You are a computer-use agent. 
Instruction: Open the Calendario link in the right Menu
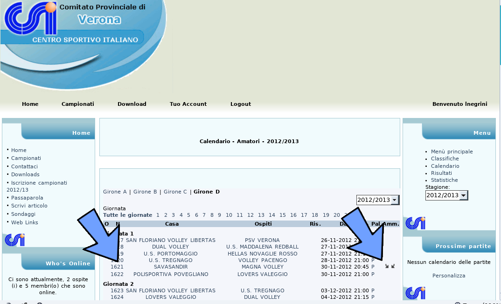point(445,166)
